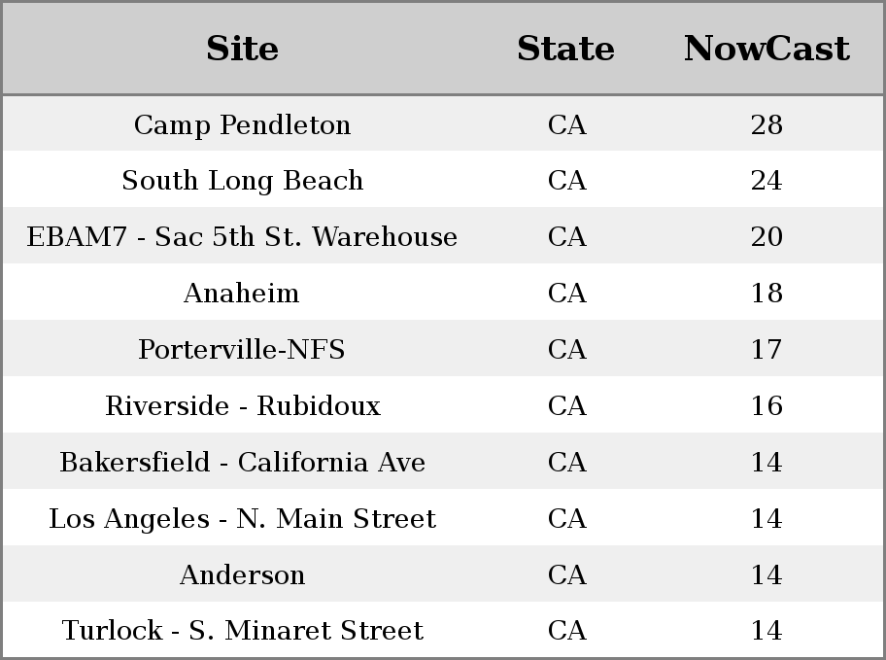Click the Porterville-NFS entry
Viewport: 886px width, 660px height.
243,350
